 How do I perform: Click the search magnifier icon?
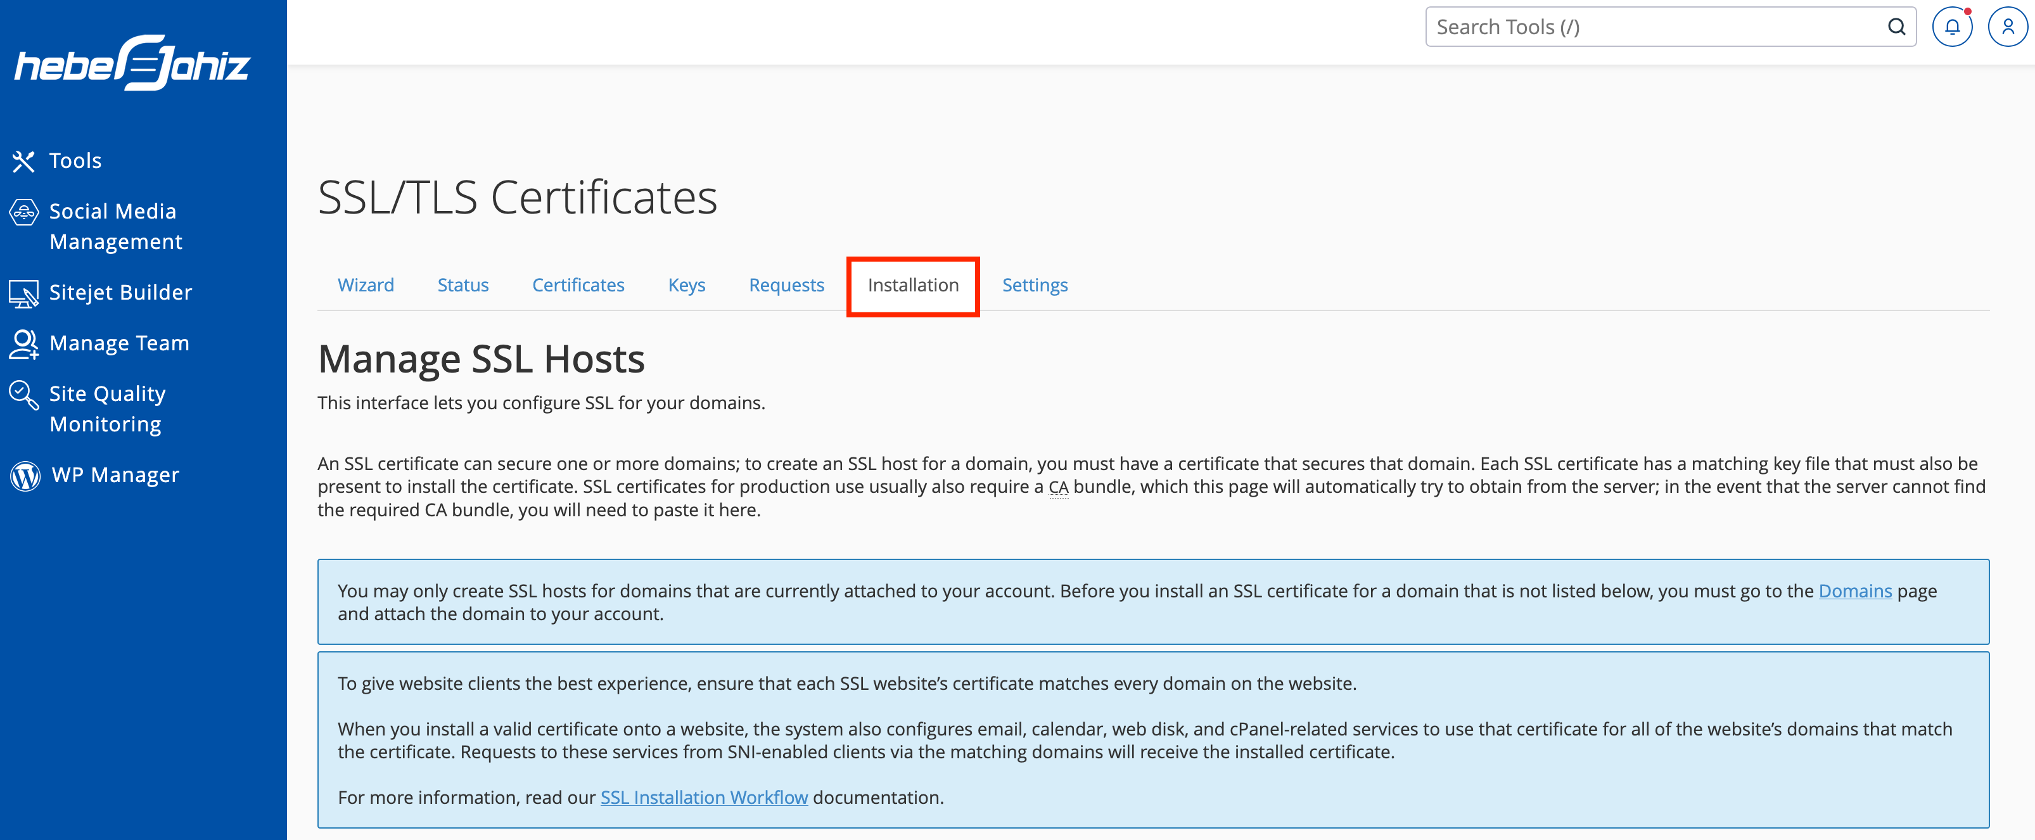point(1896,28)
